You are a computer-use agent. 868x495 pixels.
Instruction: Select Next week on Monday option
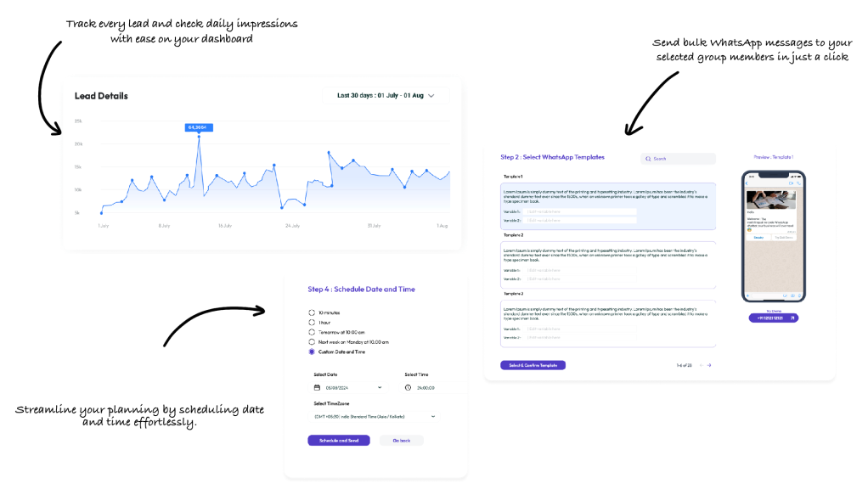point(312,341)
